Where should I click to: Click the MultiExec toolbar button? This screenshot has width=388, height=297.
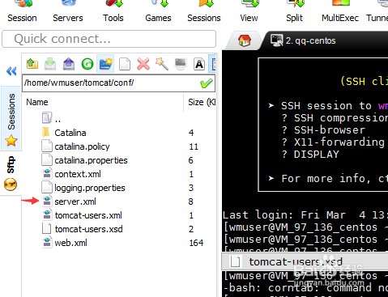click(x=340, y=12)
